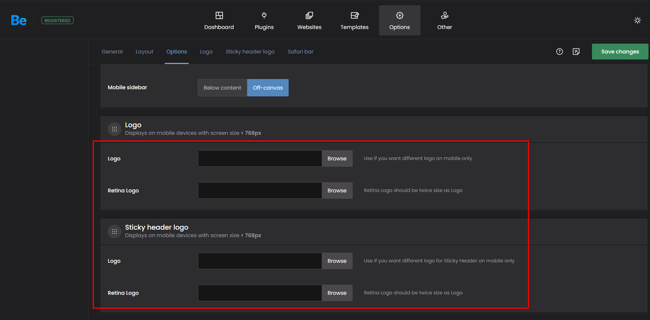650x320 pixels.
Task: Open the Dashboard section
Action: 219,20
